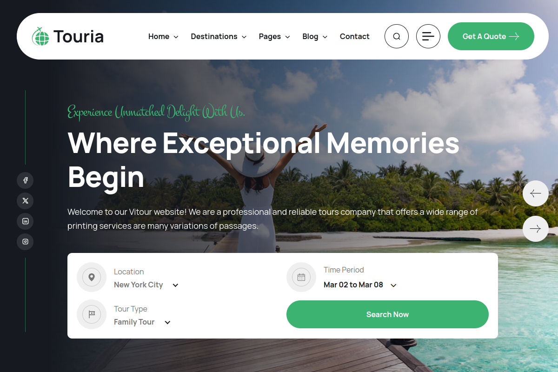Expand the New York City location dropdown
The width and height of the screenshot is (558, 372).
tap(146, 285)
